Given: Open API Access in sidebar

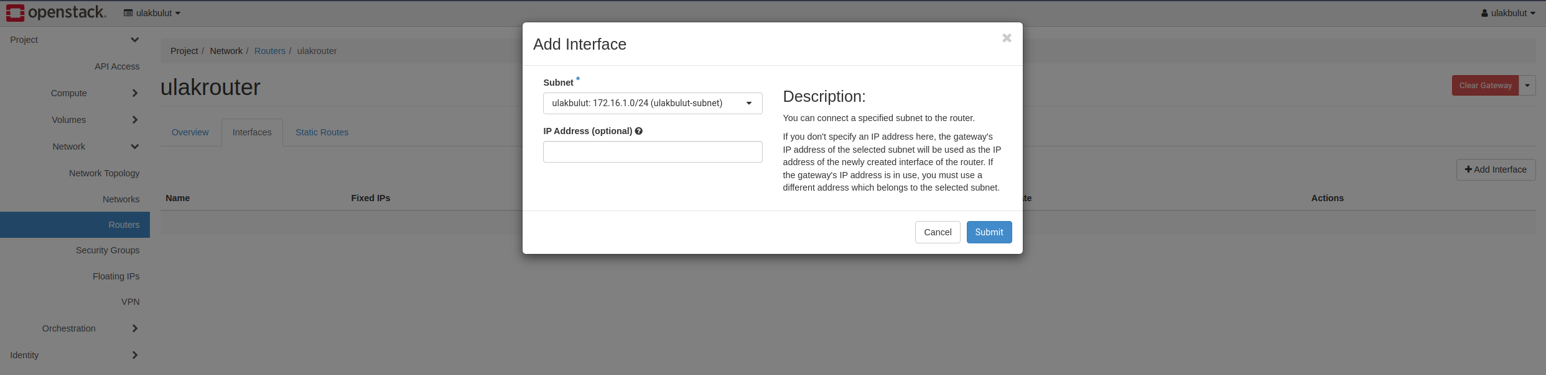Looking at the screenshot, I should click(117, 66).
